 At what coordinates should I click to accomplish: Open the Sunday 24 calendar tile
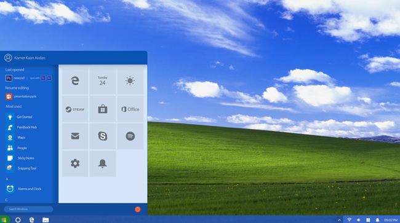pyautogui.click(x=103, y=81)
